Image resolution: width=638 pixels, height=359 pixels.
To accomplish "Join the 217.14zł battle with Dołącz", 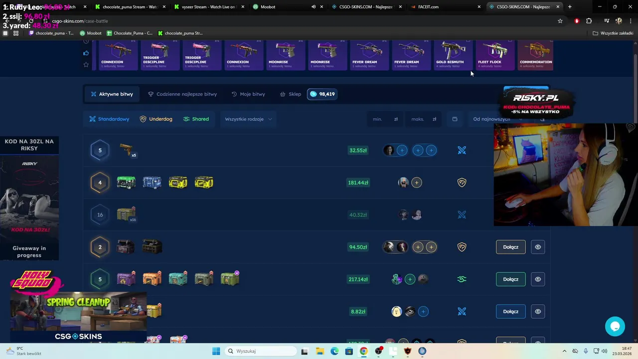I will click(x=511, y=279).
